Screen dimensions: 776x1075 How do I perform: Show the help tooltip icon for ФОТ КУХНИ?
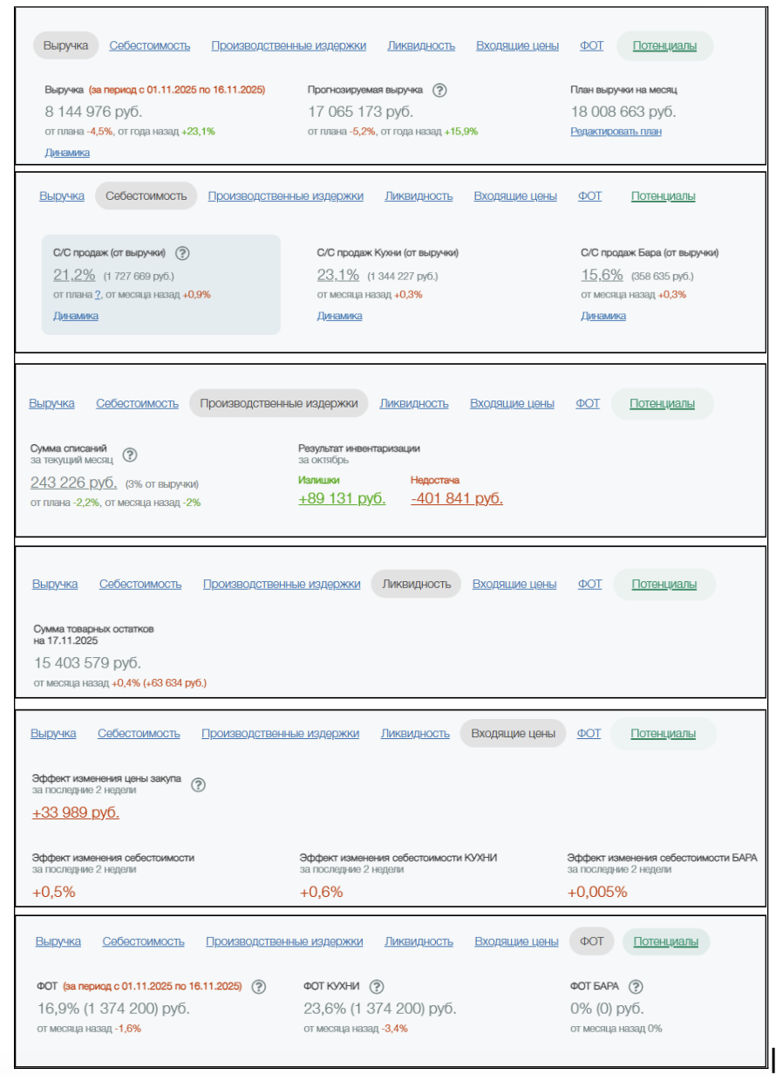(376, 987)
